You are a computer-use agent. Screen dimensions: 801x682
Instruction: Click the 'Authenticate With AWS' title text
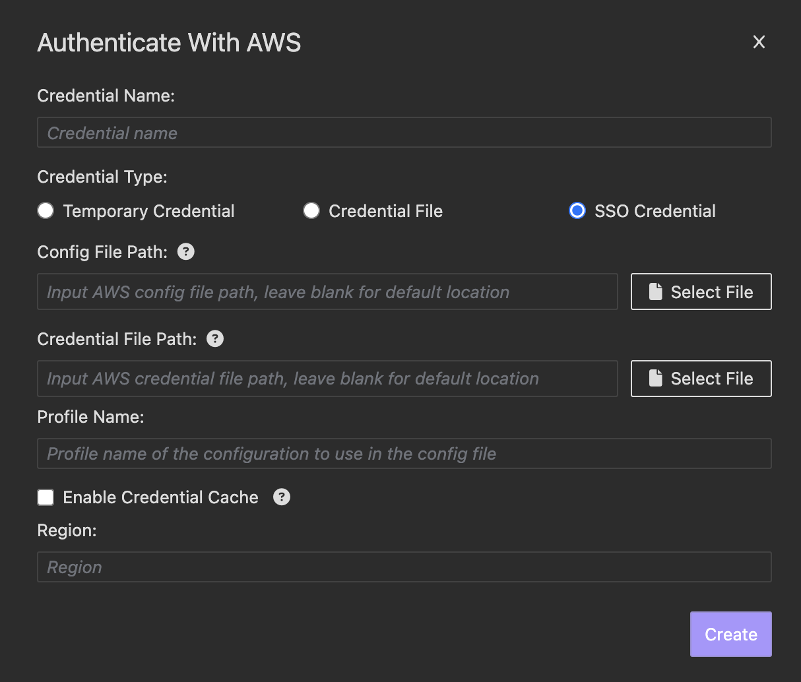pos(169,43)
